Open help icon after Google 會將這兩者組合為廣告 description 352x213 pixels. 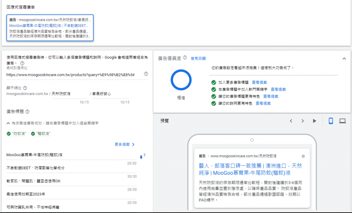tap(22, 63)
